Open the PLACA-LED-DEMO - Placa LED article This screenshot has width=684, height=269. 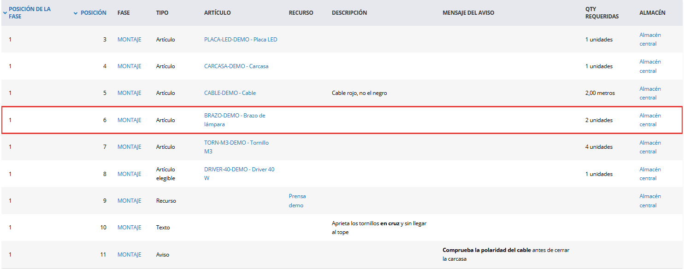pos(241,40)
